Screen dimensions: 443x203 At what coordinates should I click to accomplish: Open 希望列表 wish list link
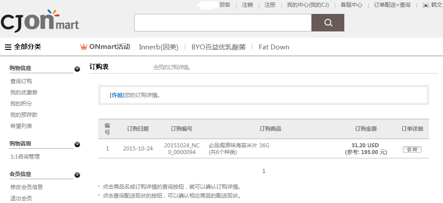point(21,126)
